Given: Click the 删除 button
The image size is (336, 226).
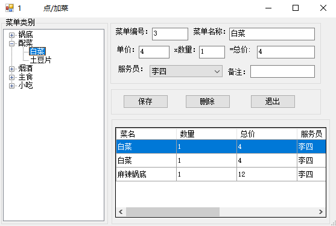Looking at the screenshot, I should pos(208,101).
